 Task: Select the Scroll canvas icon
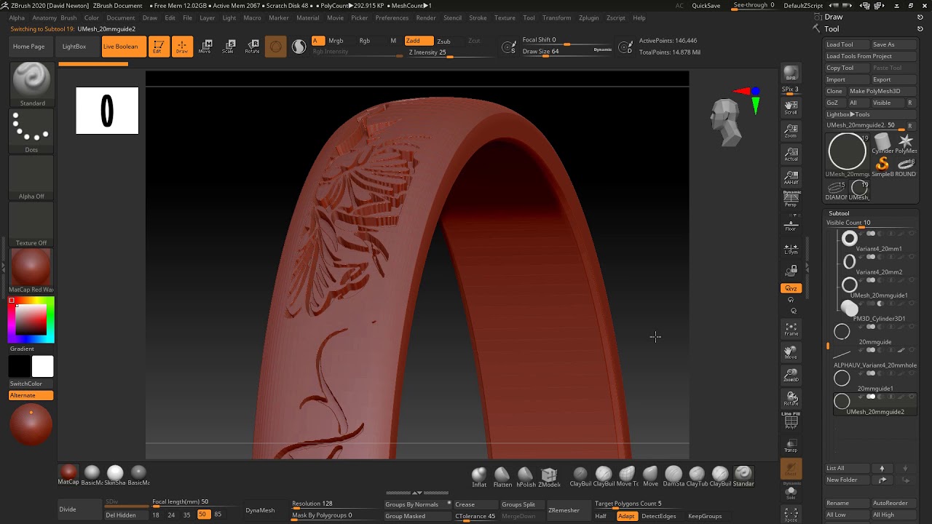tap(791, 108)
